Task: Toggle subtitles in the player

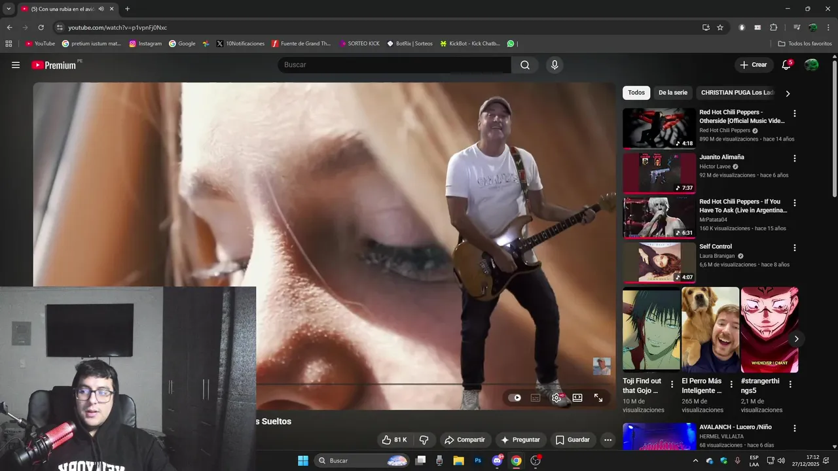Action: point(536,397)
